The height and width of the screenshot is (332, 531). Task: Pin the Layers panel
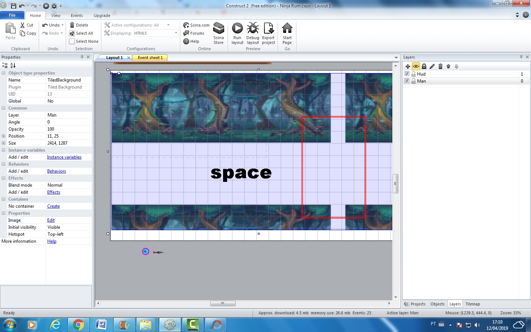pos(521,57)
